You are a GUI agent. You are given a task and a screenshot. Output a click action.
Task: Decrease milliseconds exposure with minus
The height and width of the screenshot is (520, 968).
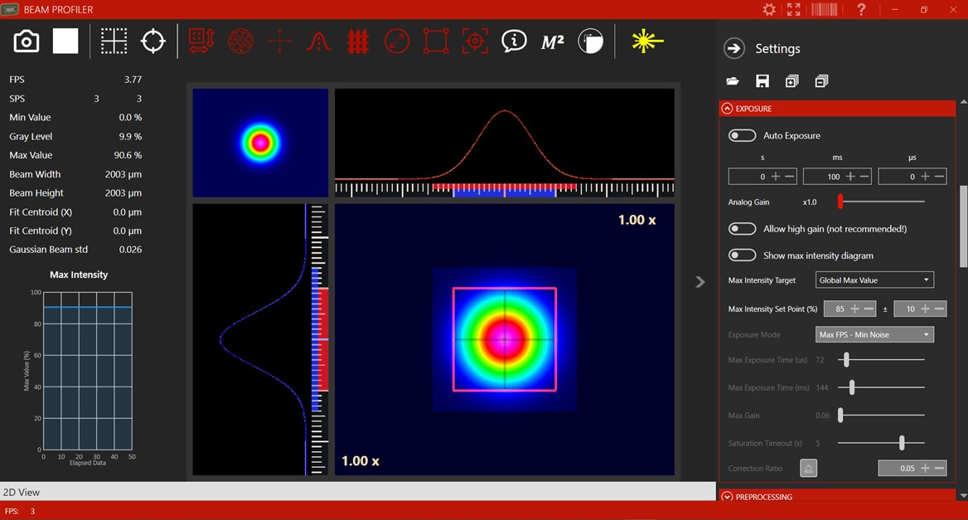[864, 177]
